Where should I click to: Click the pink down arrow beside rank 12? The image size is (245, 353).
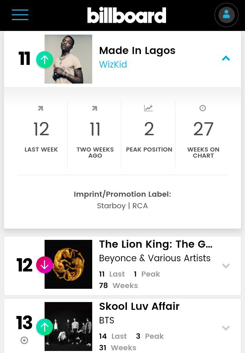(x=45, y=265)
